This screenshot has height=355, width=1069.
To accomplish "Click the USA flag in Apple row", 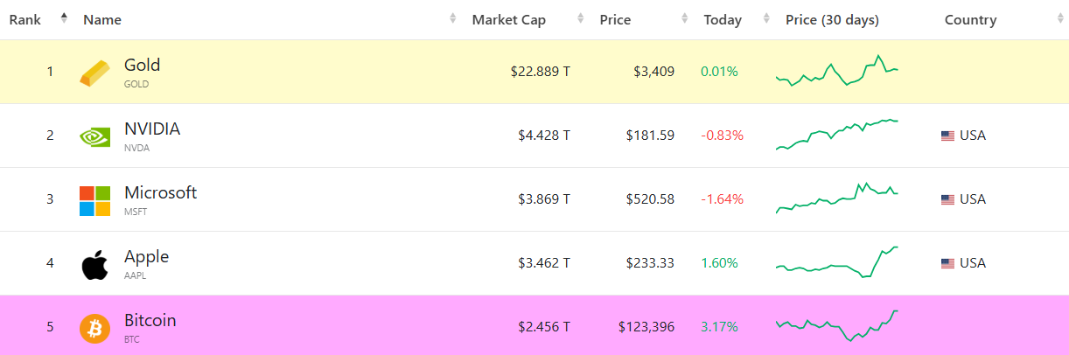I will 947,263.
